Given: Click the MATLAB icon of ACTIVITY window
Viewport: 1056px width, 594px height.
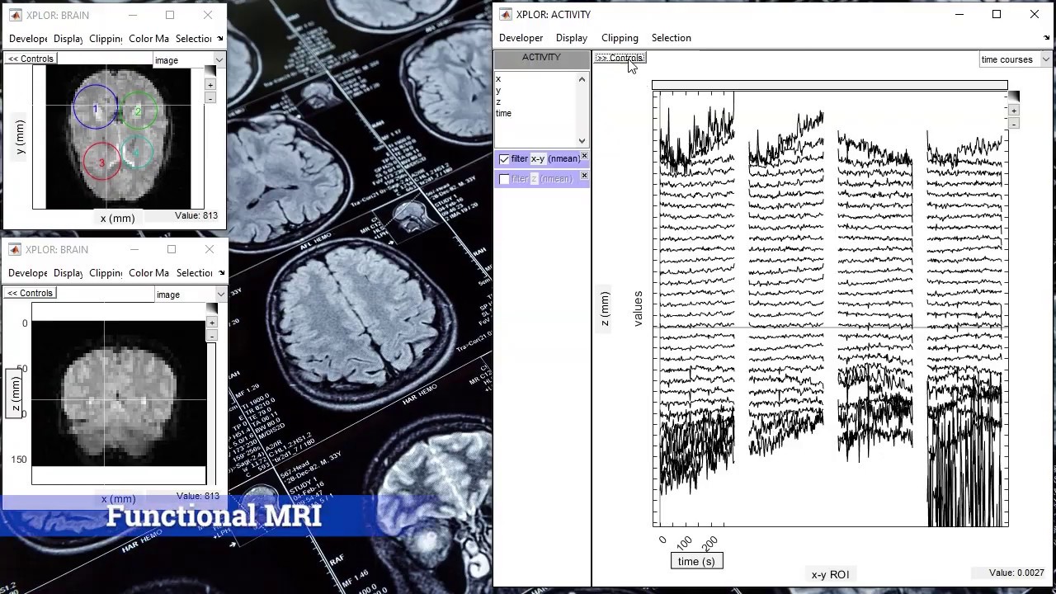Looking at the screenshot, I should coord(505,15).
